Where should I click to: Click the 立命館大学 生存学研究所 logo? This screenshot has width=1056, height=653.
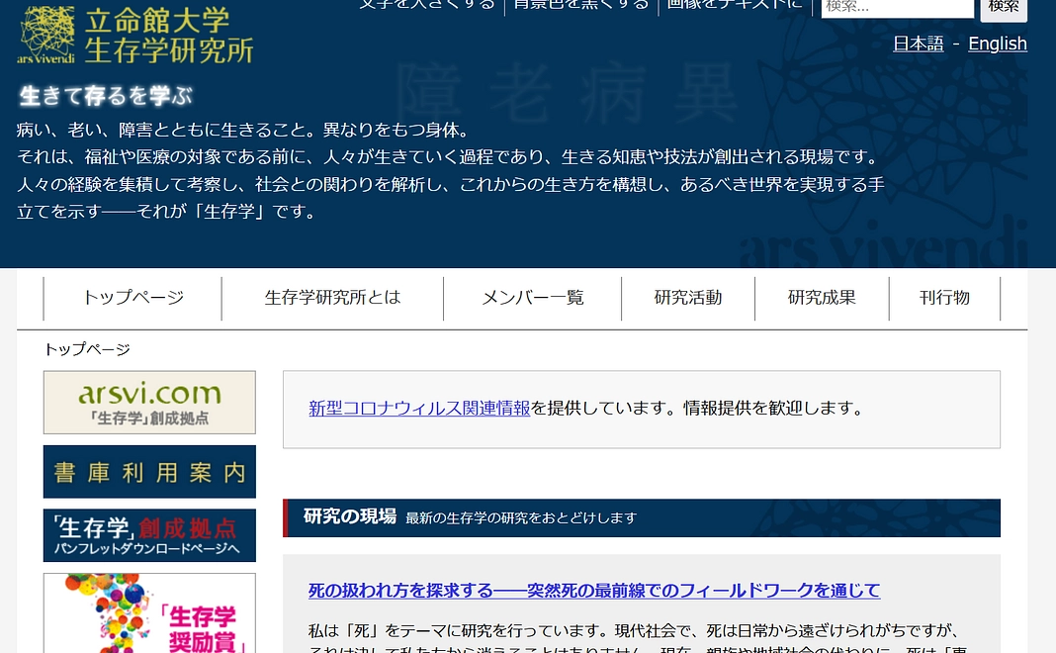[135, 35]
